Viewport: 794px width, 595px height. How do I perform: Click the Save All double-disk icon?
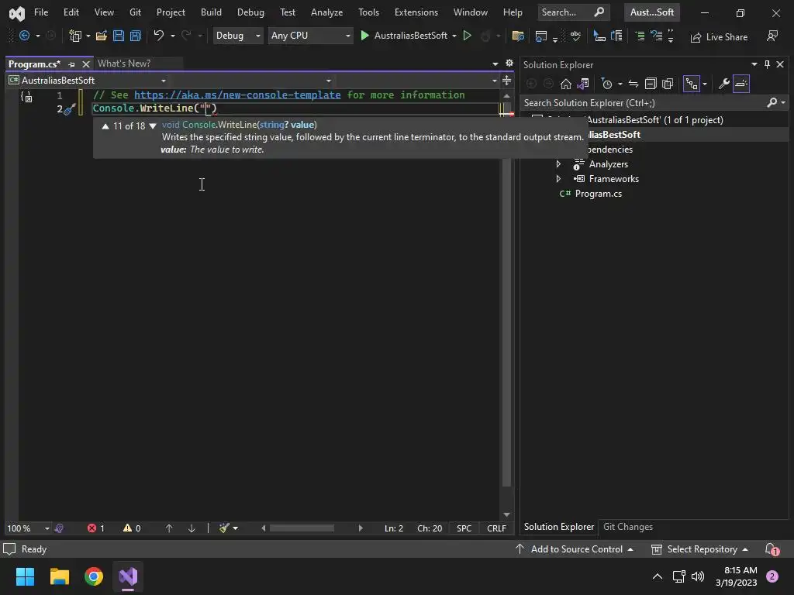coord(135,36)
